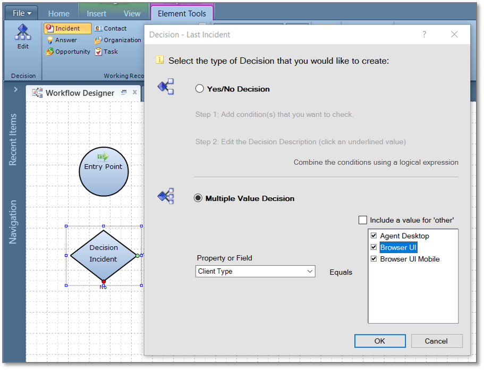Click the Multiple Value Decision branch icon
The image size is (484, 370).
point(166,196)
